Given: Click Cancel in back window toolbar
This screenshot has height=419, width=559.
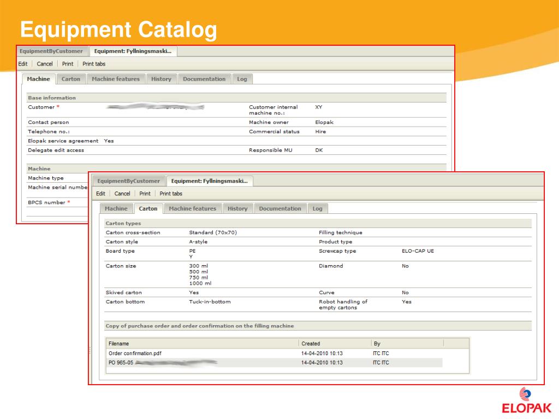Looking at the screenshot, I should coord(45,64).
